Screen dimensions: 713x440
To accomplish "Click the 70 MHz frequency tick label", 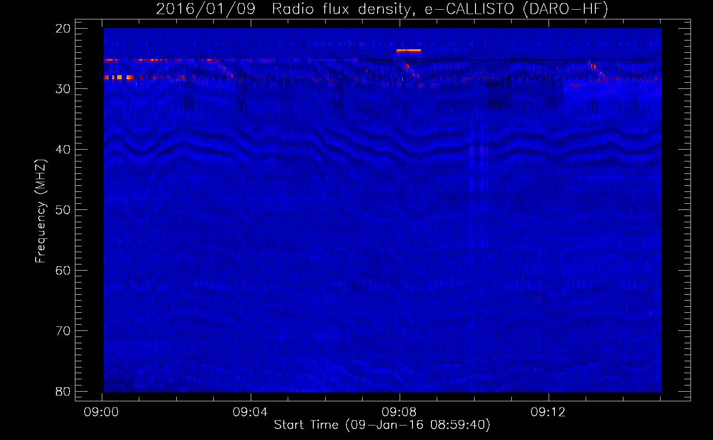I will coord(63,331).
